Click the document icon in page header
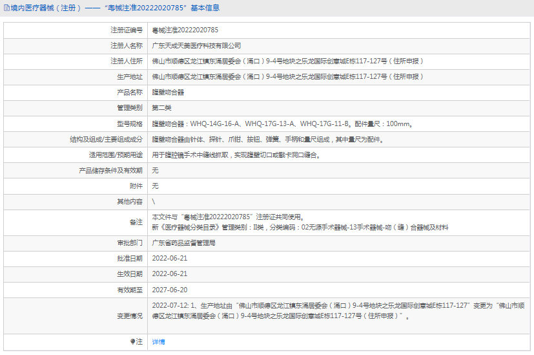Viewport: 534px width, 355px height. click(x=7, y=8)
